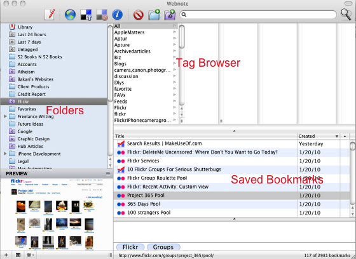Click the red prohibited delete icon
Viewport: 356px width, 259px height.
pyautogui.click(x=139, y=15)
